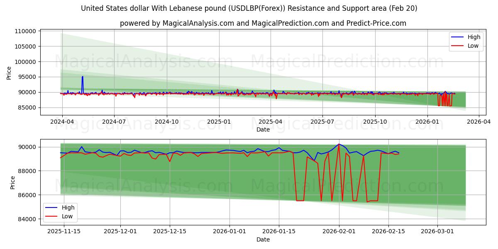Select the peak at 90000 on bottom chart

[339, 144]
